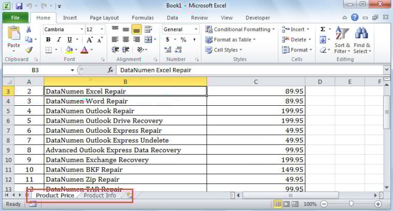Click the formula bar input
This screenshot has width=393, height=211.
pos(249,70)
